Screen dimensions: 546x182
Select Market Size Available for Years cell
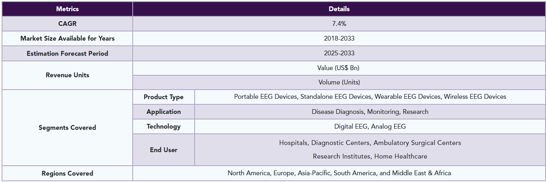(x=67, y=38)
